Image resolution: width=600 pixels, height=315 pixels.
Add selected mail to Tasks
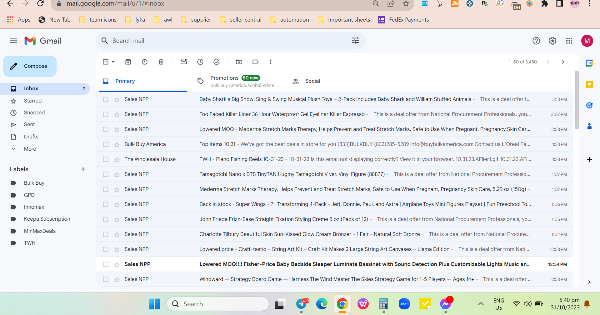[217, 62]
